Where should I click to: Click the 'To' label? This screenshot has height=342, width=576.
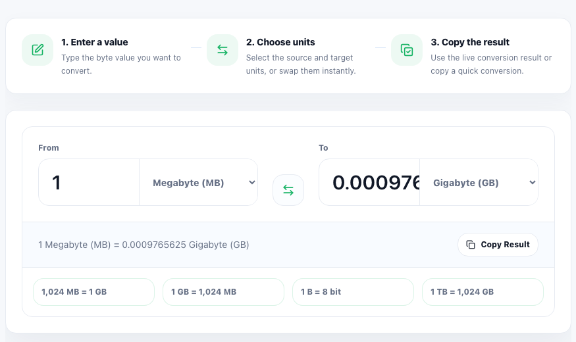323,148
